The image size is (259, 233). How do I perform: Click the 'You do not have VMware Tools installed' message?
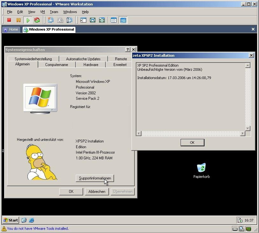(38, 229)
